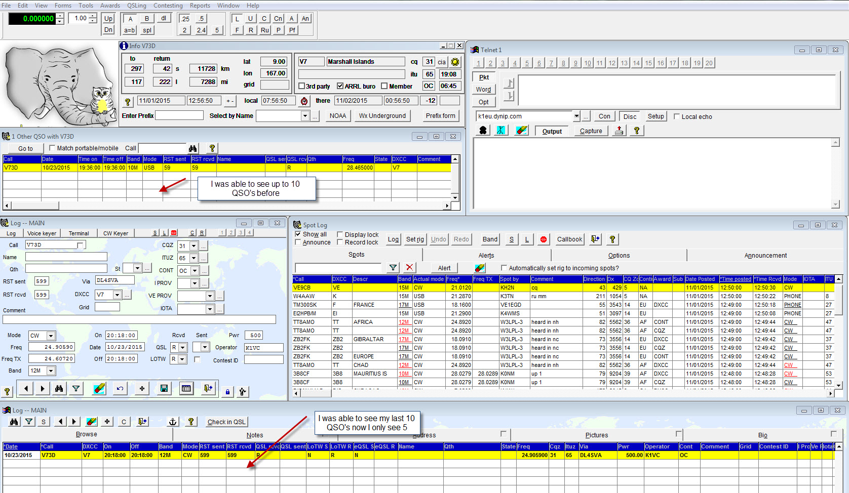Image resolution: width=849 pixels, height=493 pixels.
Task: Click the filter funnel icon in Log entry toolbar
Action: pos(76,388)
